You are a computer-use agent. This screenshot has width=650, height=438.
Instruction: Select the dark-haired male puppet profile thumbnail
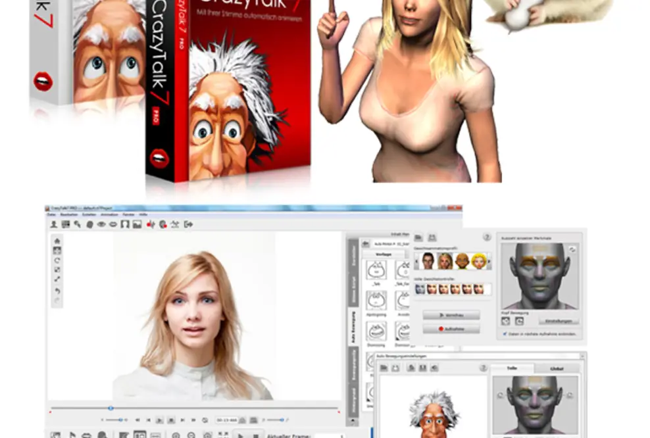tap(428, 261)
